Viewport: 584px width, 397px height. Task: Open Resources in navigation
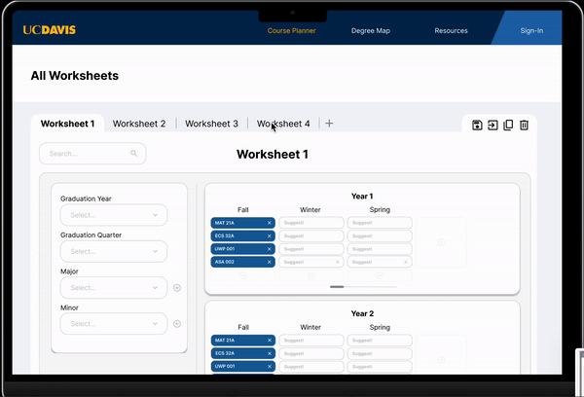point(451,30)
